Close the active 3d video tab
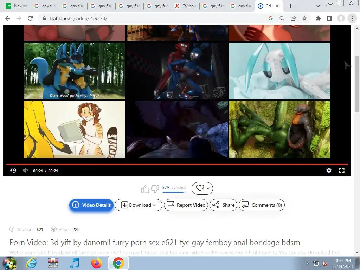 coord(277,6)
